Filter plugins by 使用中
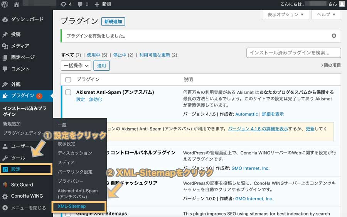Viewport: 347px width, 217px height. [94, 55]
